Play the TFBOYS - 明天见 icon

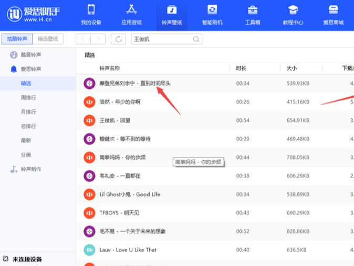(89, 213)
